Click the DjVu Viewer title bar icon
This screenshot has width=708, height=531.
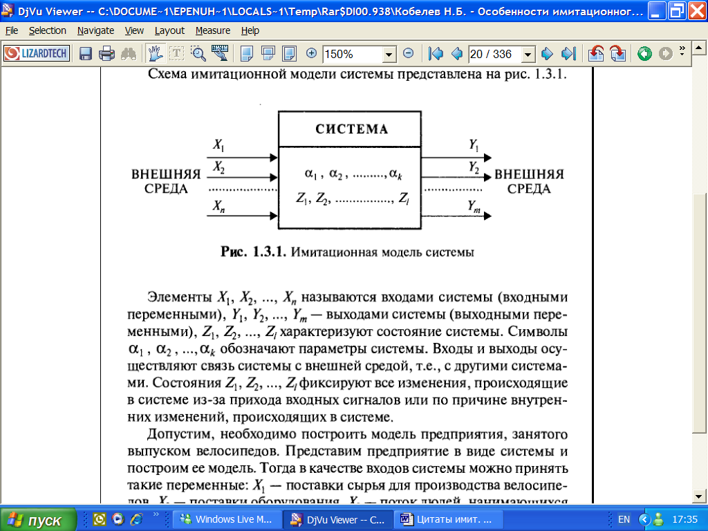pos(8,11)
